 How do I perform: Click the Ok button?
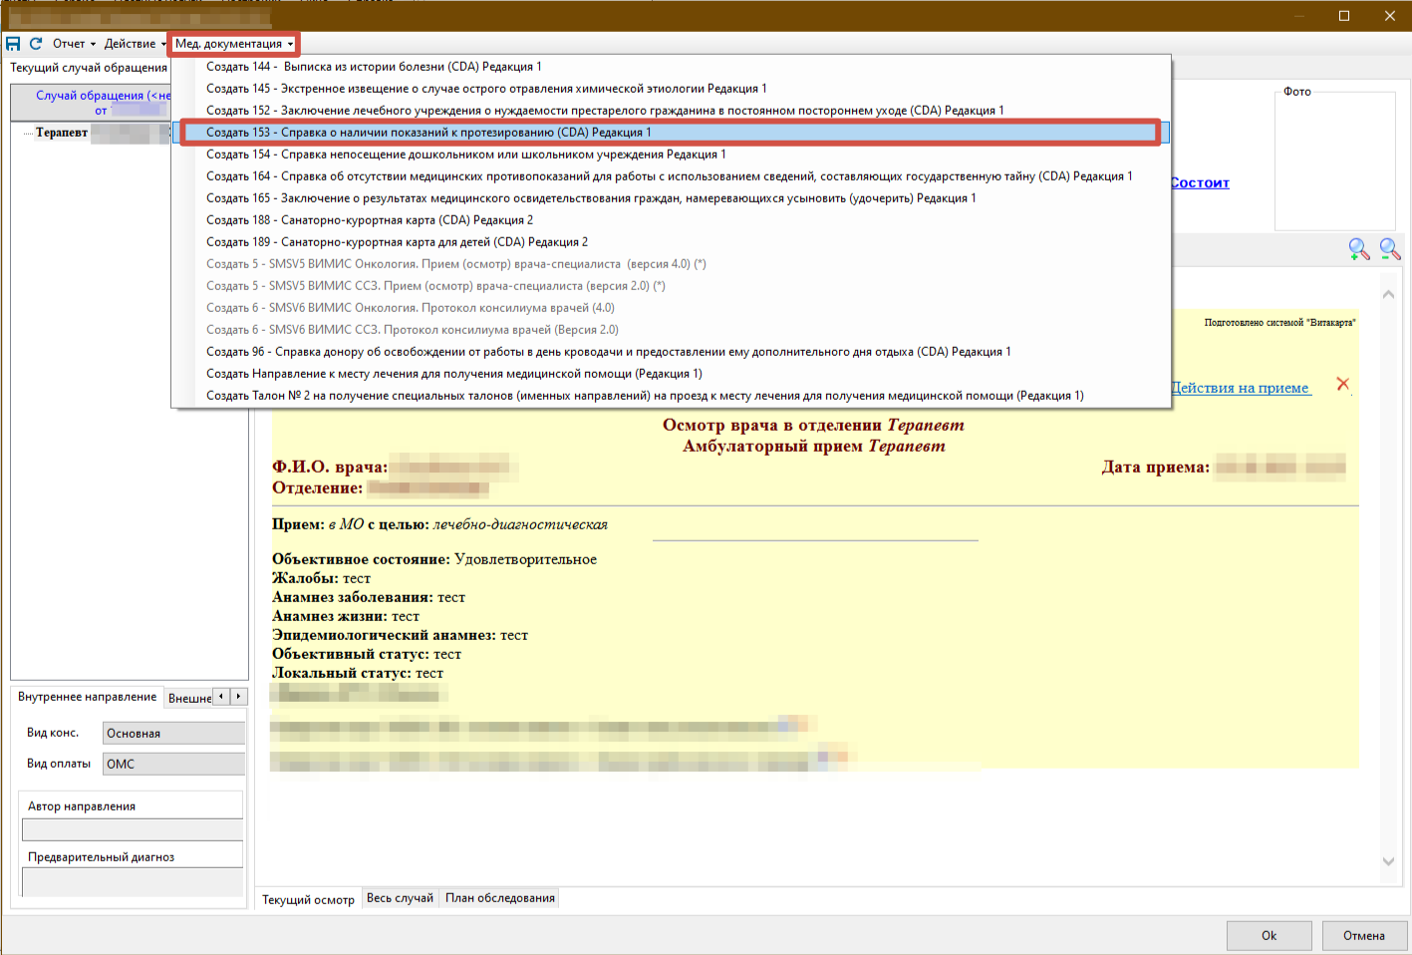(x=1269, y=936)
